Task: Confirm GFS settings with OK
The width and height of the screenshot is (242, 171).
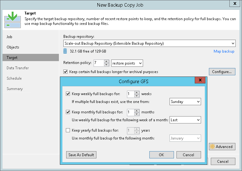Action: tap(162, 155)
